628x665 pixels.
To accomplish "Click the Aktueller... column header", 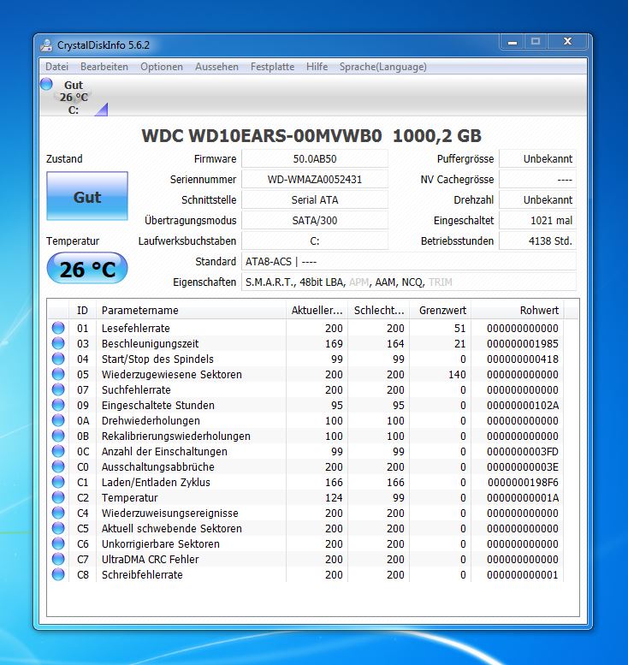I will coord(317,310).
